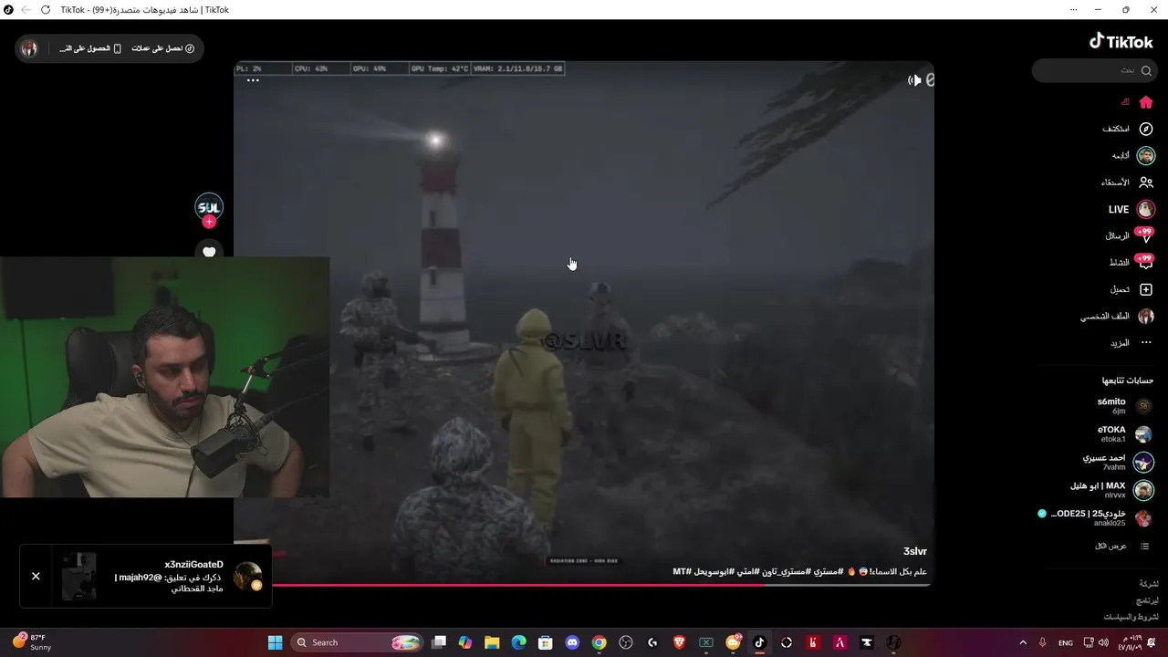1168x657 pixels.
Task: Open followed account احمد عسيري
Action: click(x=1119, y=463)
